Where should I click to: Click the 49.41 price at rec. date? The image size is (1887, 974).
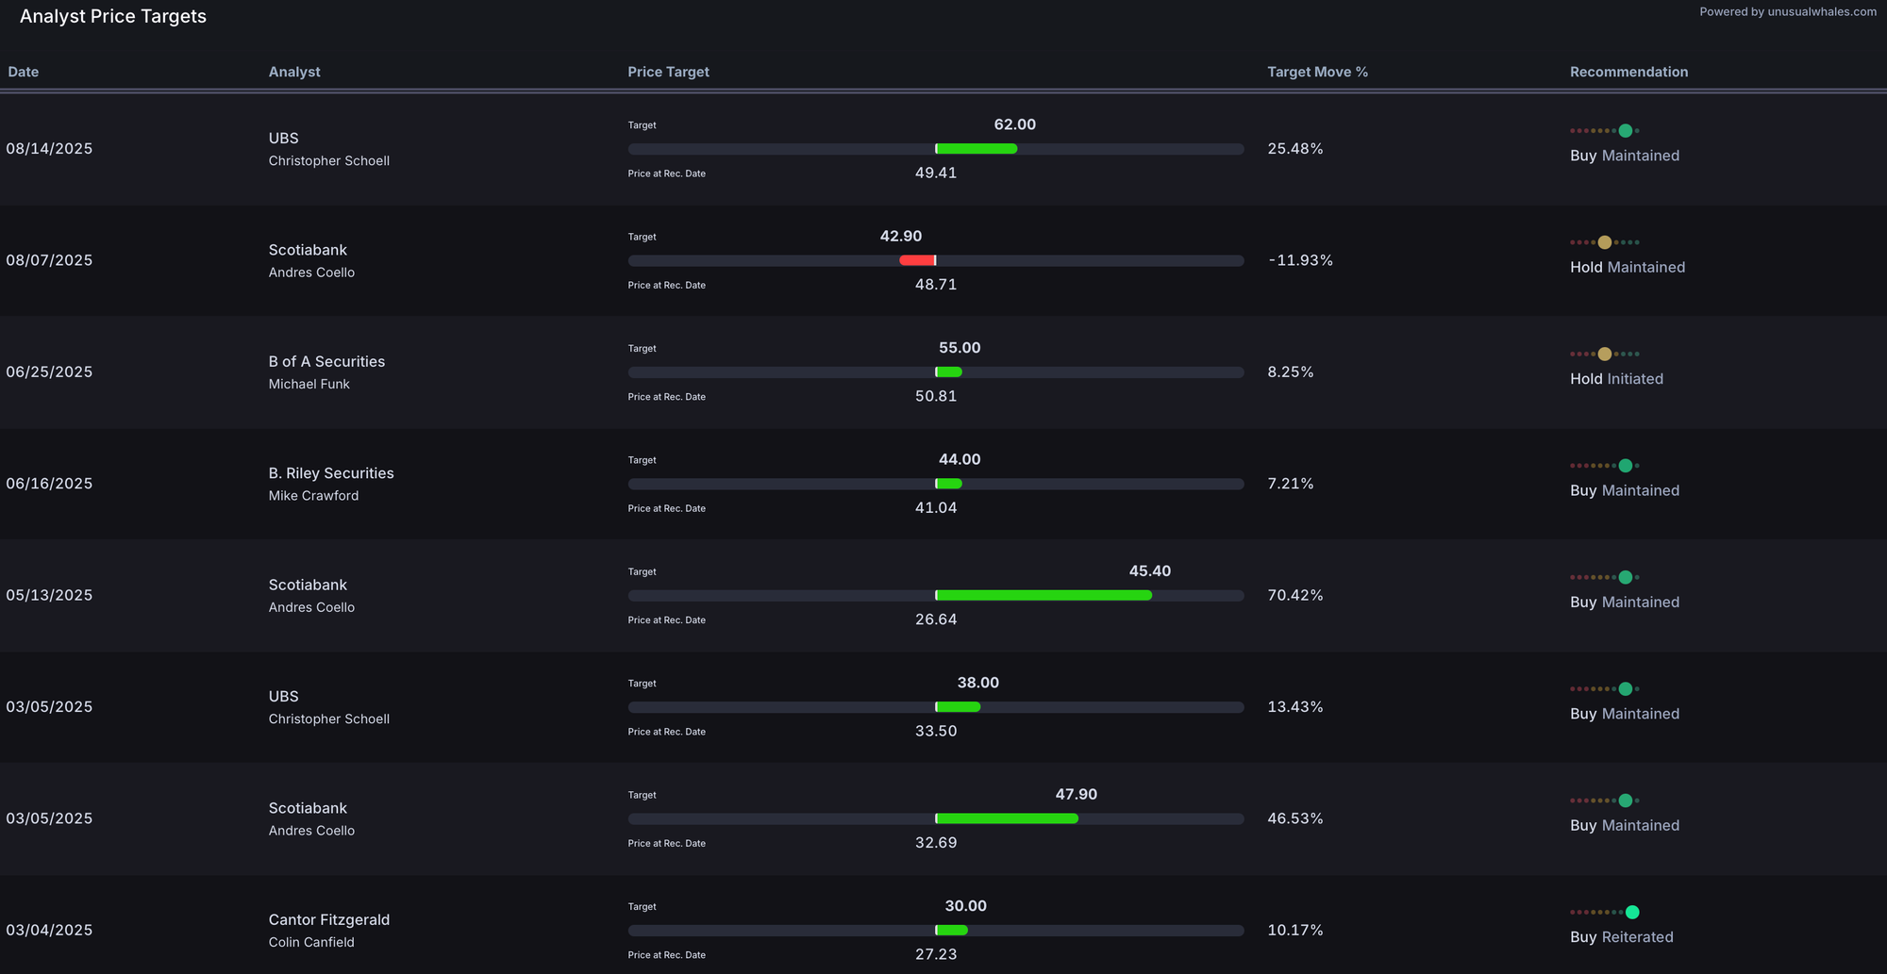click(936, 173)
